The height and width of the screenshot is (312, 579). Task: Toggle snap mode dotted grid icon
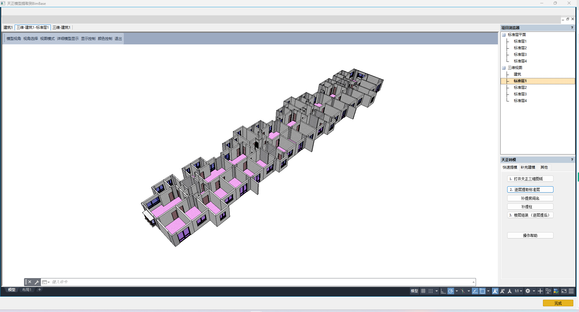[431, 291]
